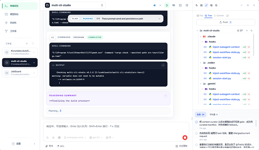This screenshot has height=150, width=259.
Task: Select the model chat sidebar item
Action: click(x=20, y=14)
